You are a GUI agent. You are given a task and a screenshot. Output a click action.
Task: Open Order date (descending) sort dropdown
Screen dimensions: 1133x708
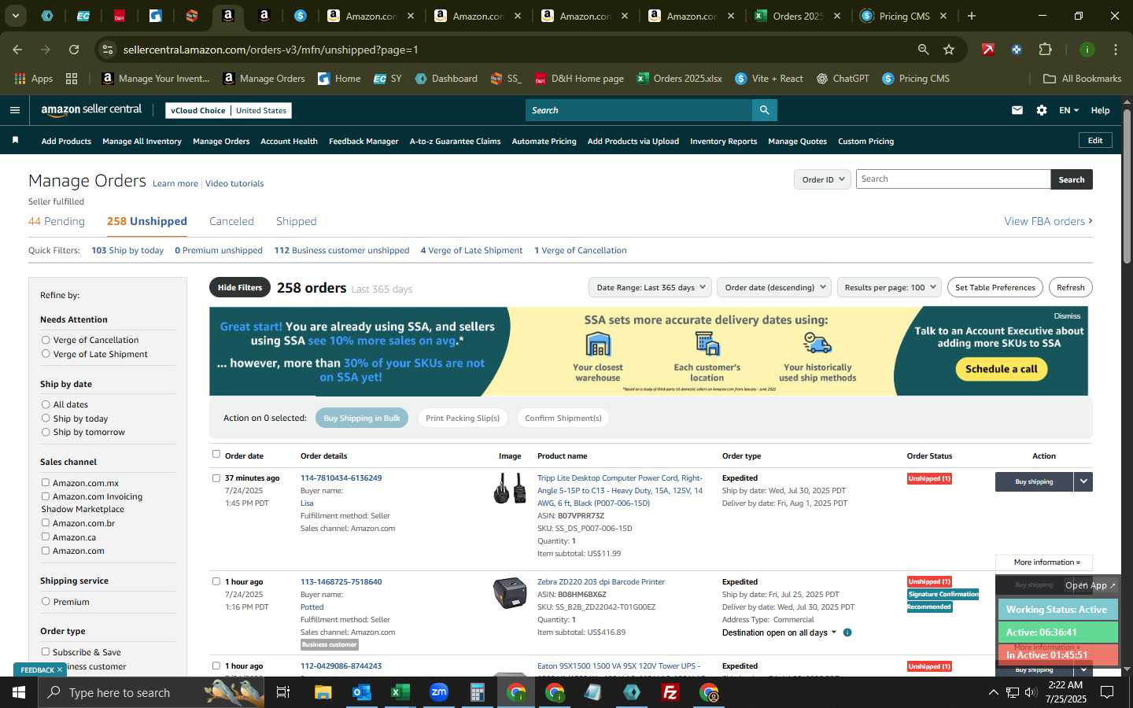click(x=774, y=287)
